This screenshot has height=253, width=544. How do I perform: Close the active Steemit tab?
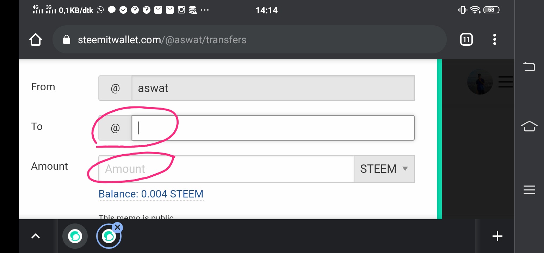click(118, 227)
